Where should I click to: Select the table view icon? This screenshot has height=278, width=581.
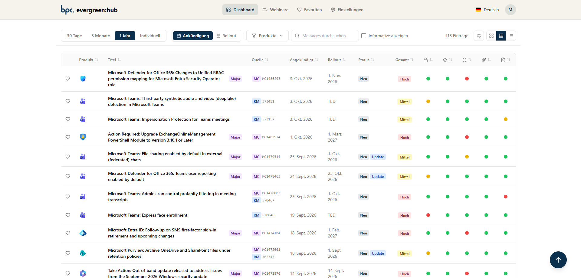[501, 36]
